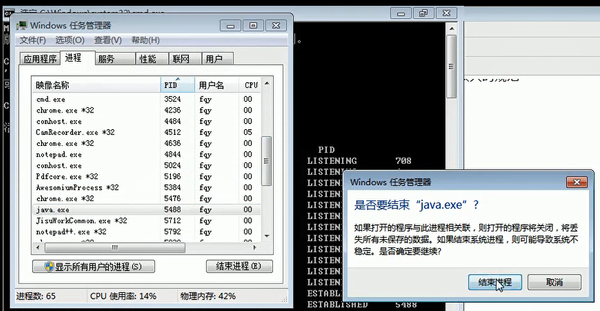Click the cmd window scrollbar thumb

[452, 67]
